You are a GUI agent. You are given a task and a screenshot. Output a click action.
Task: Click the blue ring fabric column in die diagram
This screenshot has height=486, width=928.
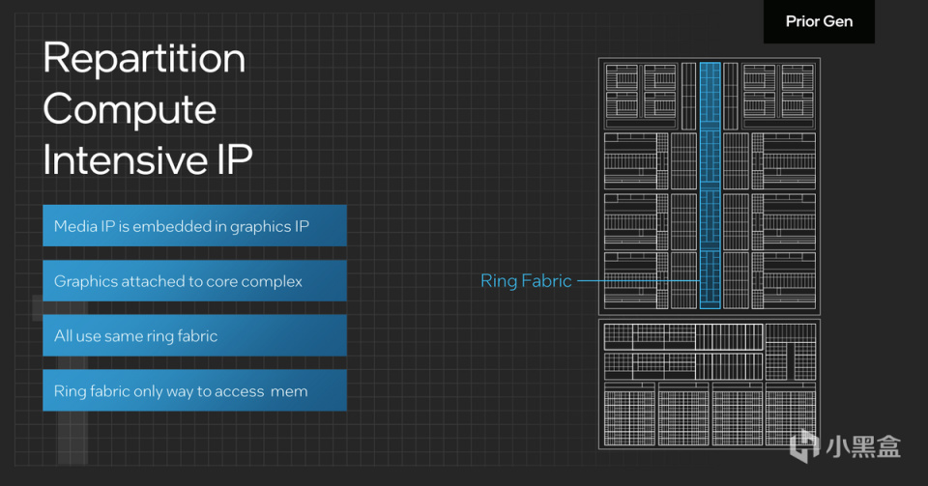(710, 186)
